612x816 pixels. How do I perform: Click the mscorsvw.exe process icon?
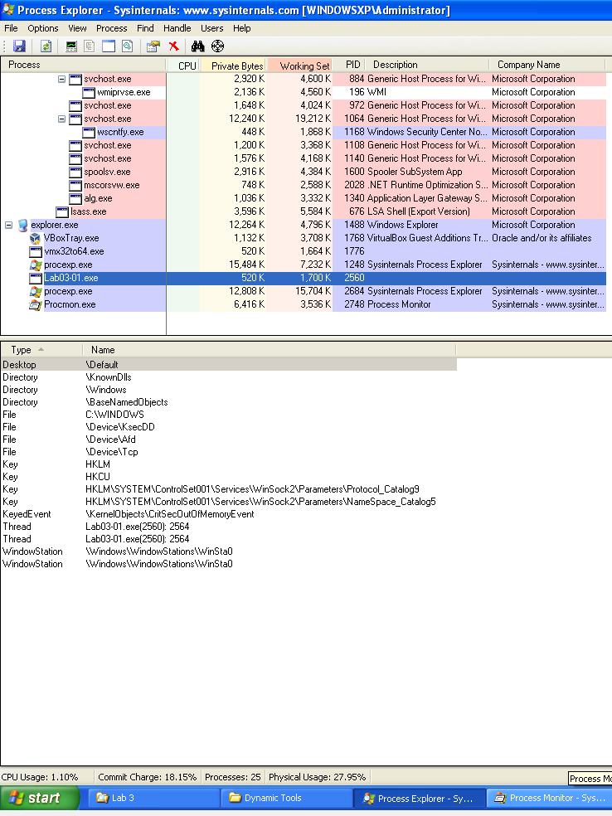pos(75,185)
